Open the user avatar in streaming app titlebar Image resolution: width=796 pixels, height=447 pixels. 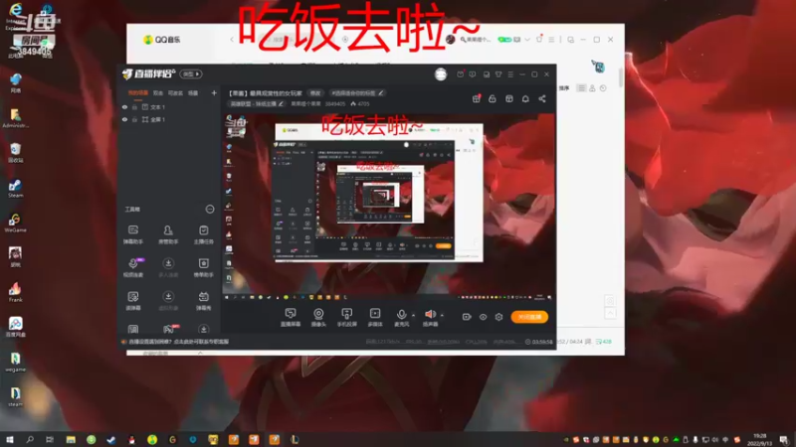441,74
